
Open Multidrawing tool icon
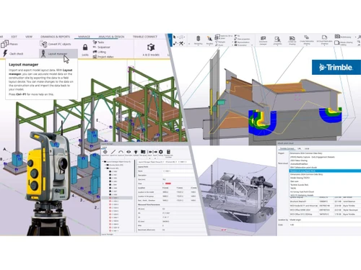pos(337,37)
